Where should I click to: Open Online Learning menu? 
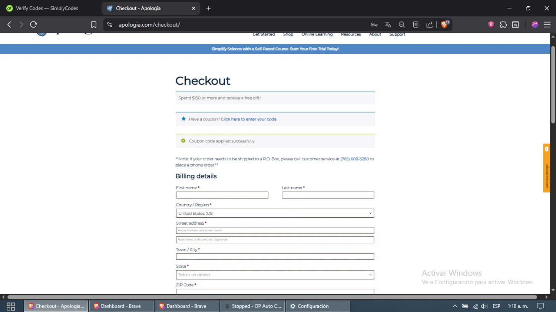point(317,34)
